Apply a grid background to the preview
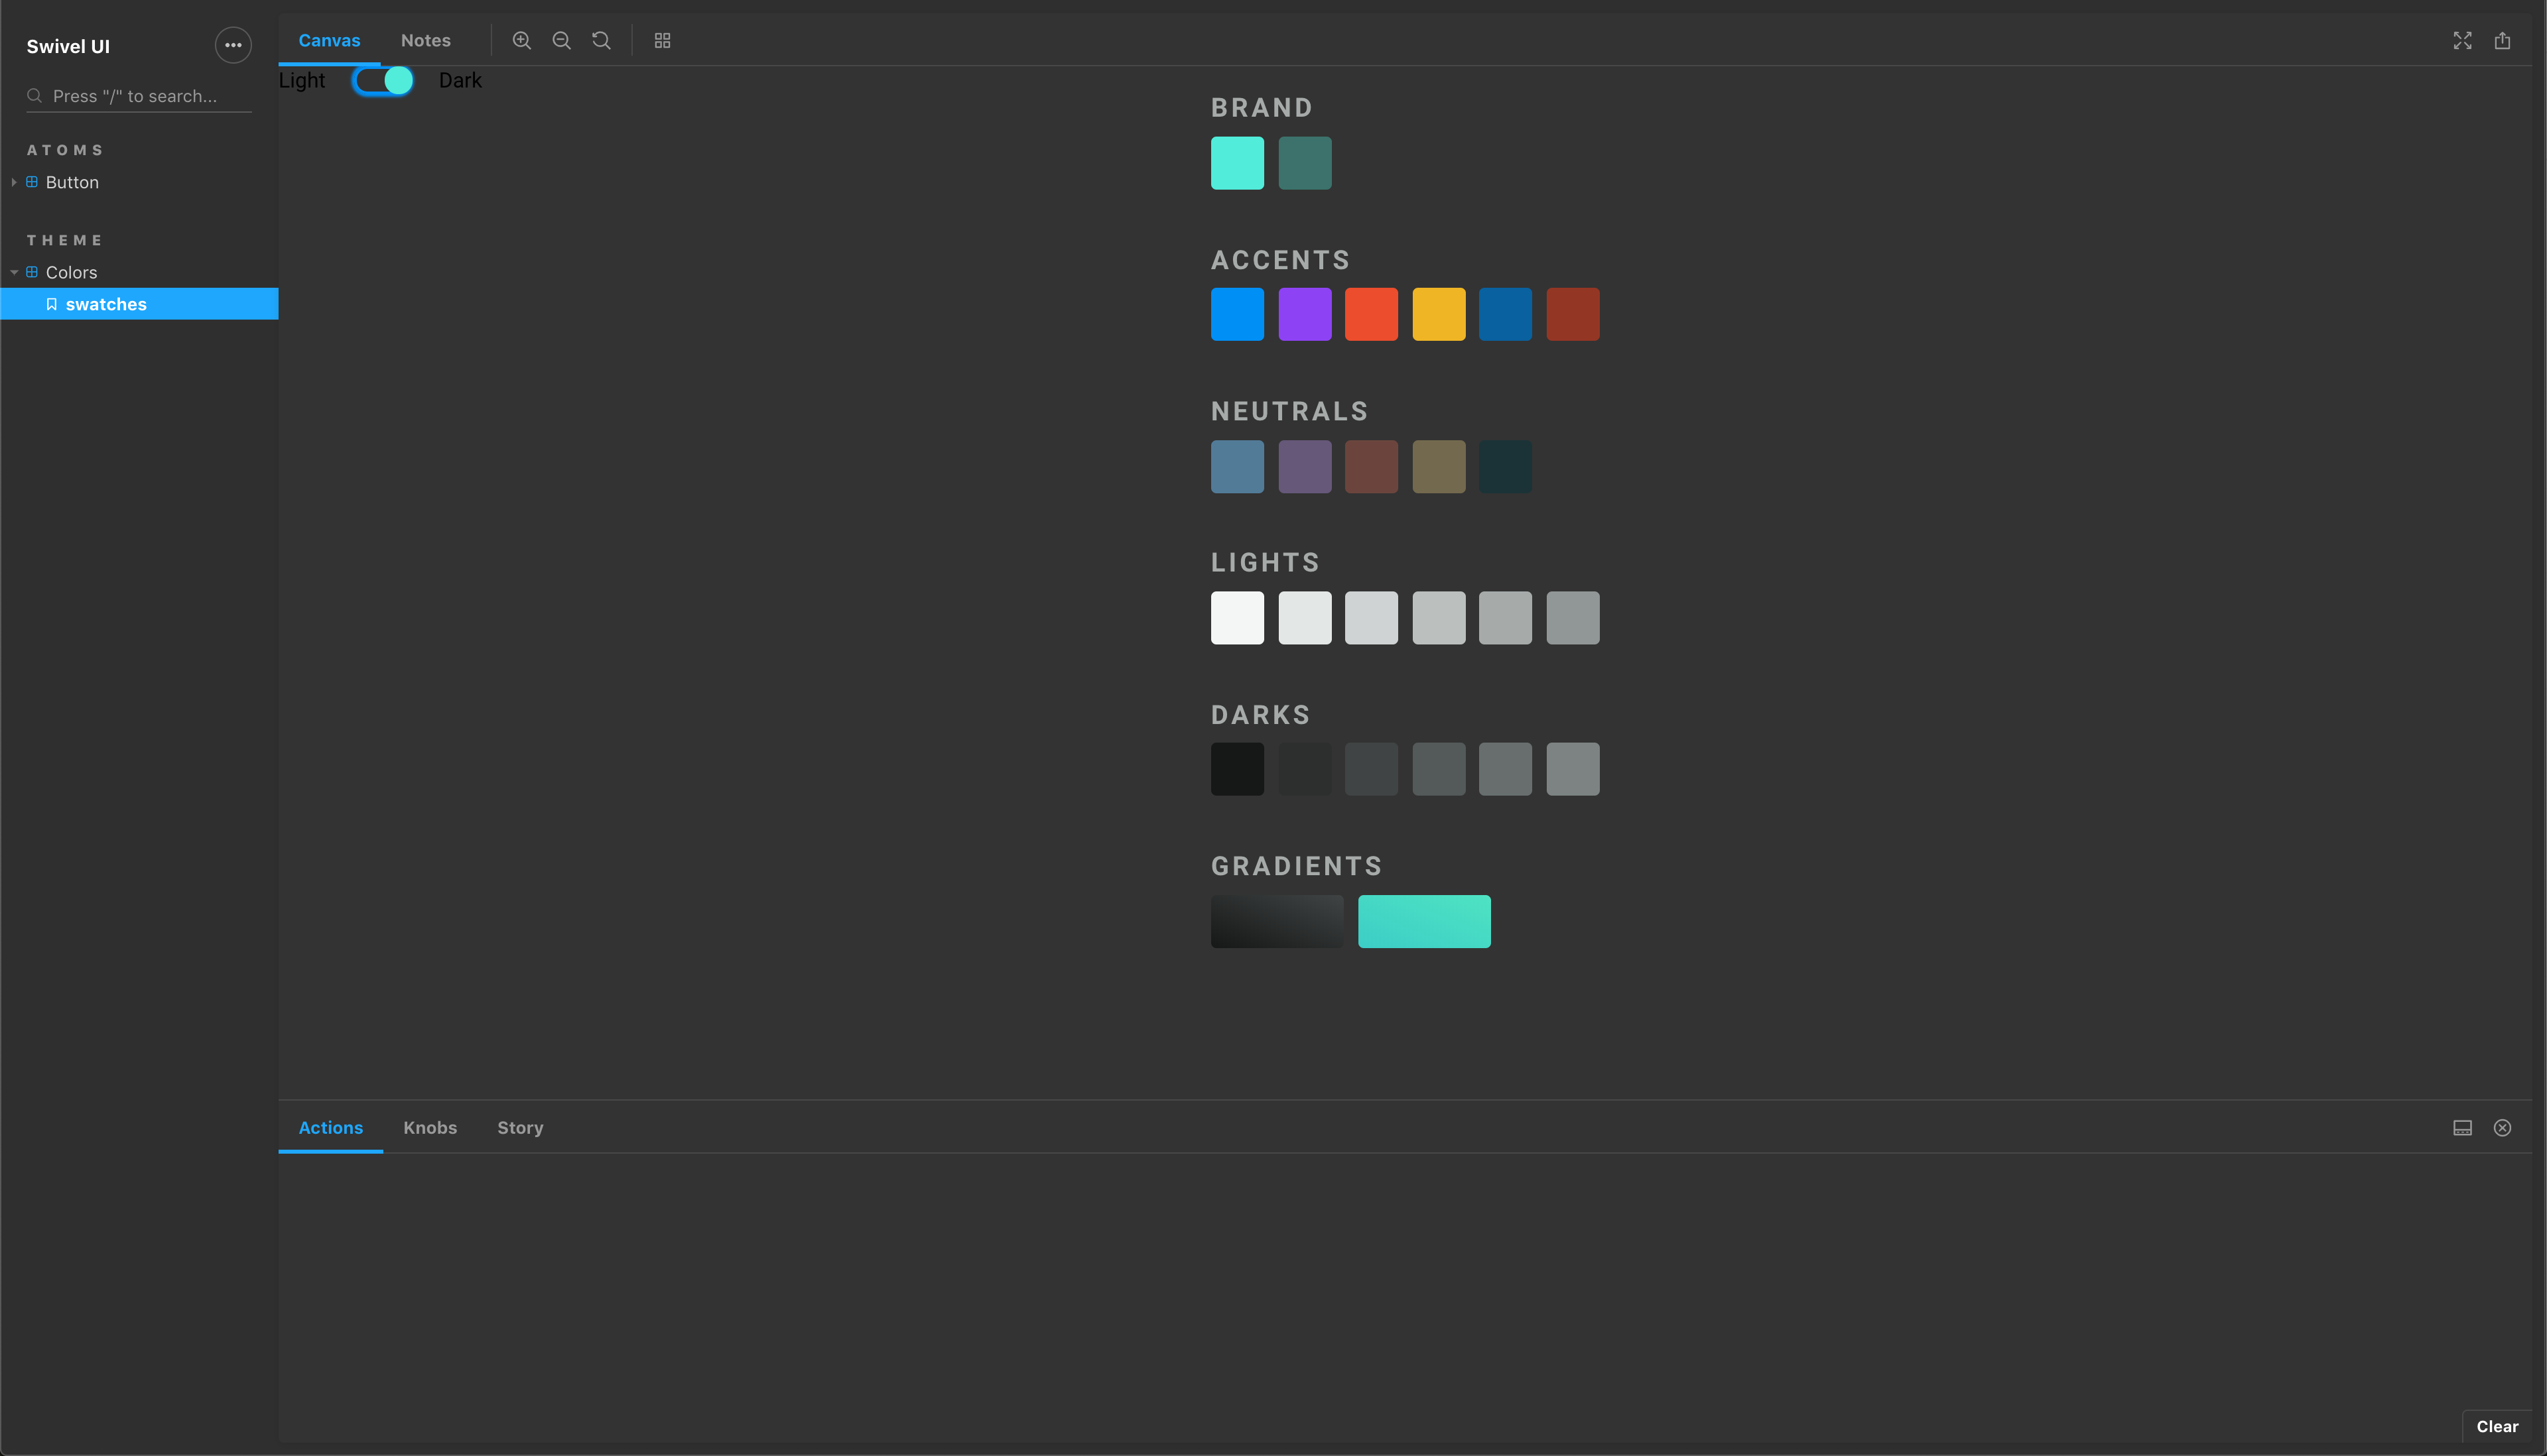This screenshot has width=2547, height=1456. (661, 40)
